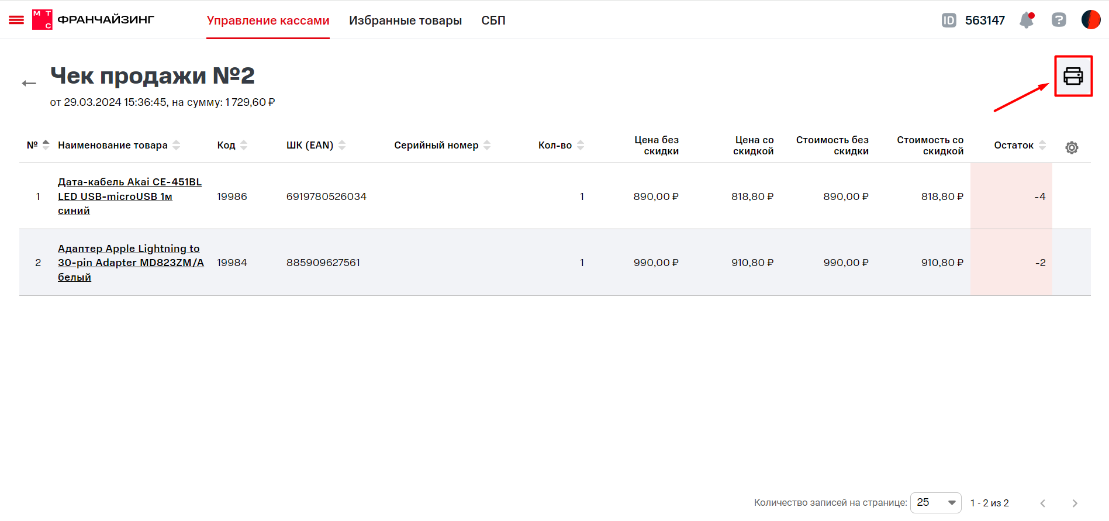Click discounted price 910,80 ₽ in Цена со скидкой
The image size is (1109, 521).
point(752,263)
